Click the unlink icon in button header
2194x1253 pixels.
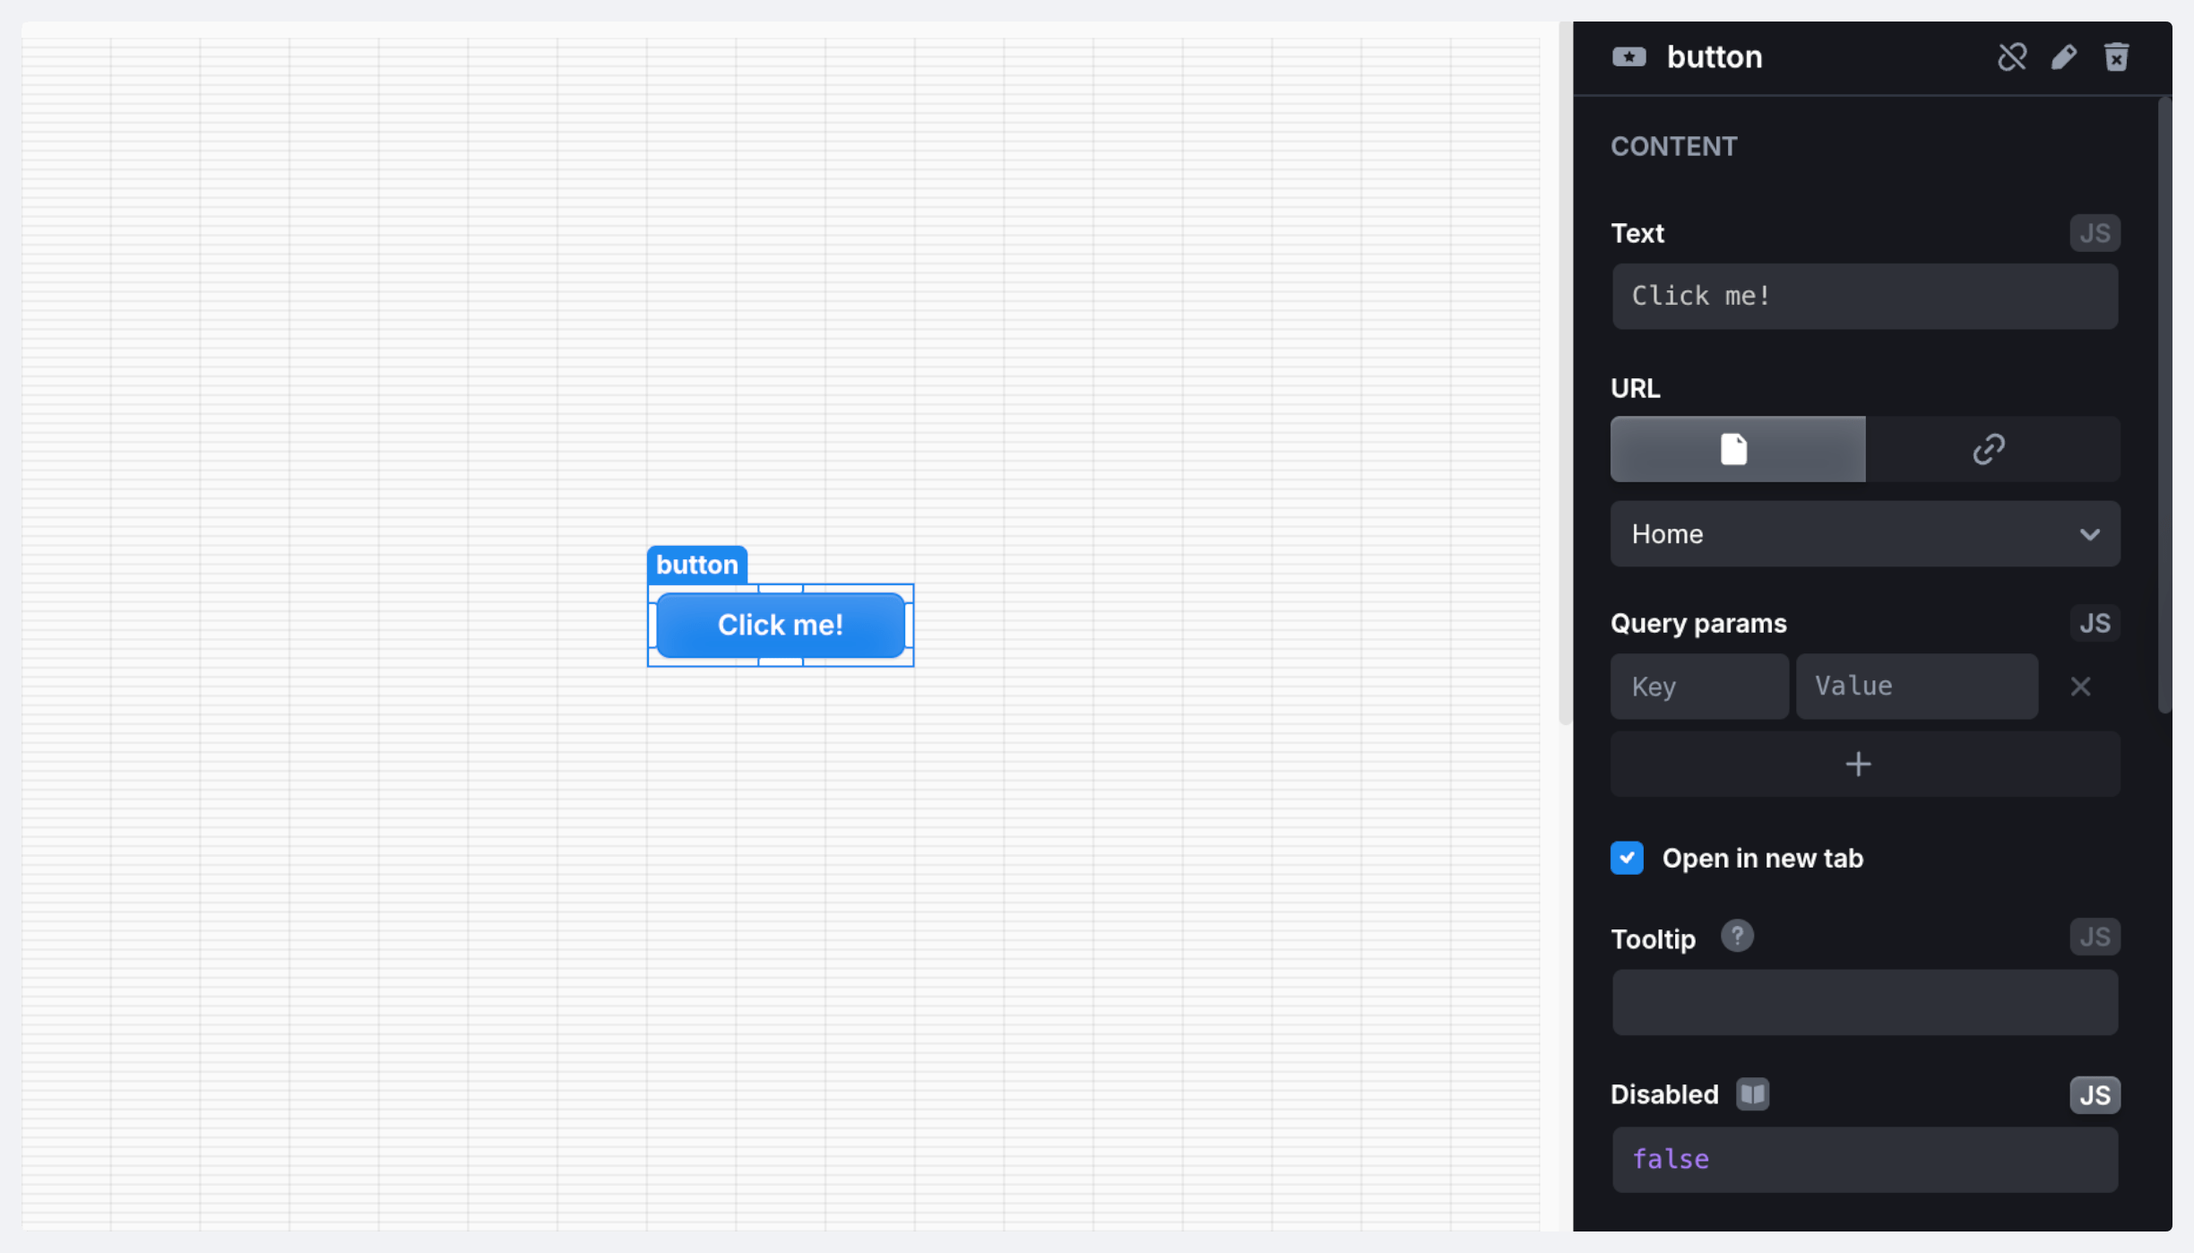click(x=2011, y=57)
